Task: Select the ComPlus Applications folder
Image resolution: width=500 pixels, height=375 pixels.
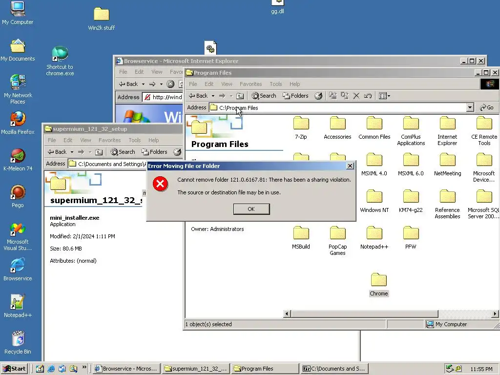Action: coord(411,131)
